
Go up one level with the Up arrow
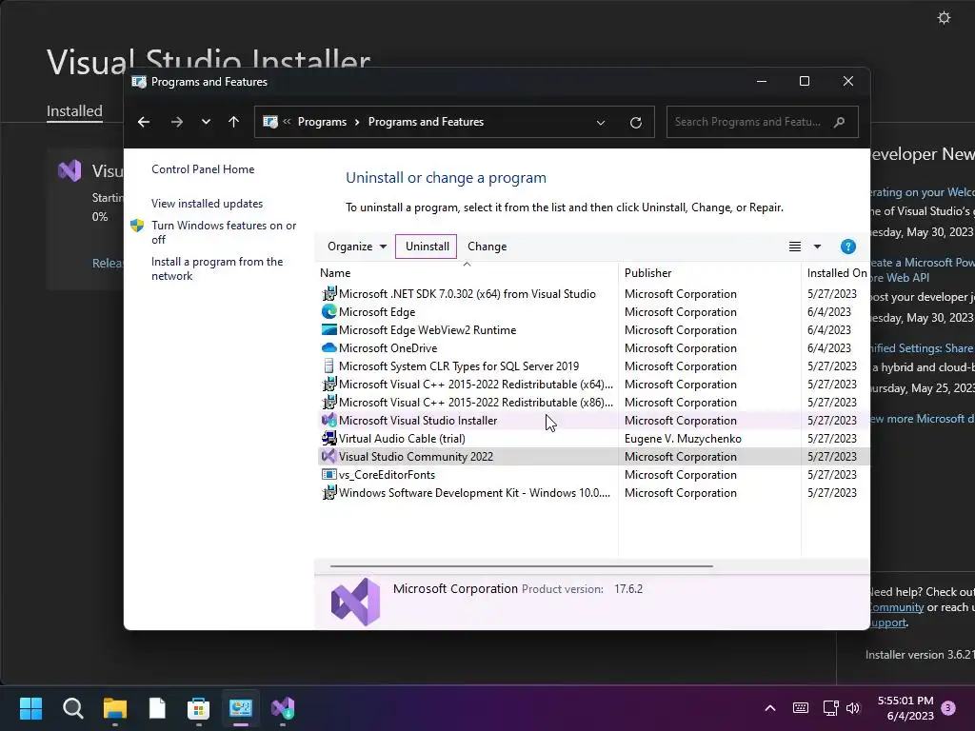pyautogui.click(x=234, y=122)
